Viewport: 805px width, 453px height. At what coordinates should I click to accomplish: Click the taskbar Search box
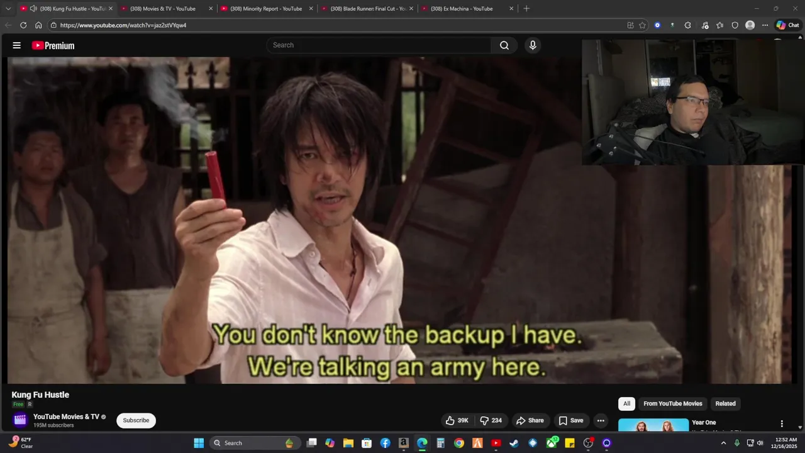pyautogui.click(x=254, y=443)
